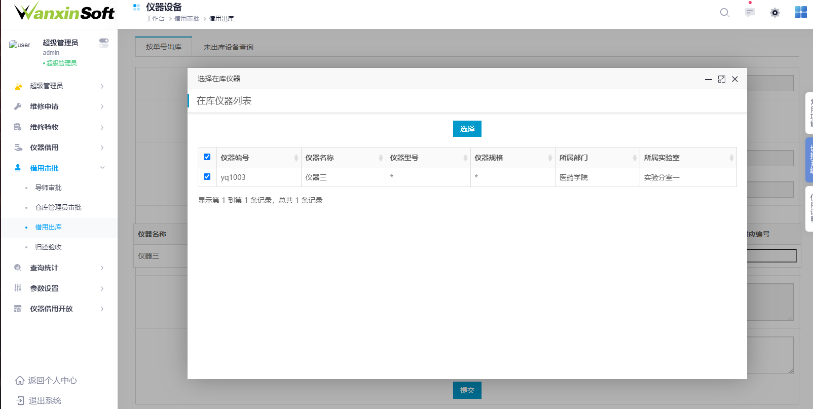Open the 归还验收 submenu item
Viewport: 813px width, 409px height.
[48, 247]
